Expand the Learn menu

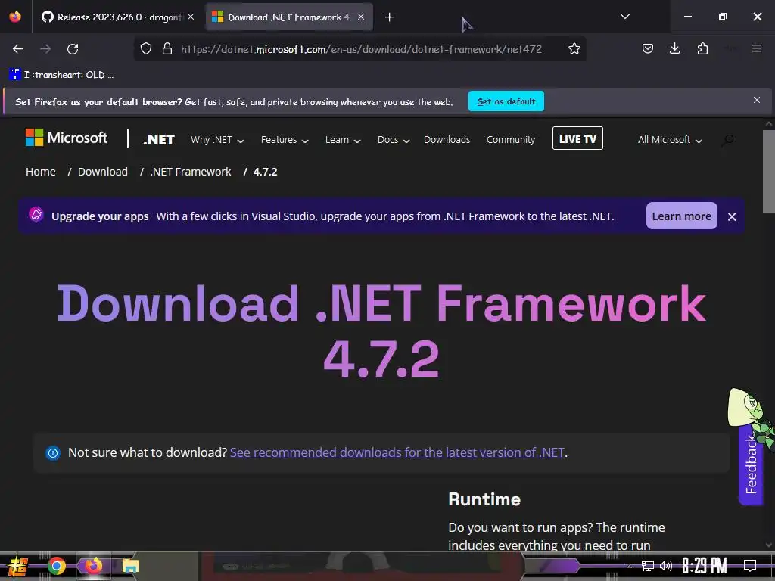point(343,140)
